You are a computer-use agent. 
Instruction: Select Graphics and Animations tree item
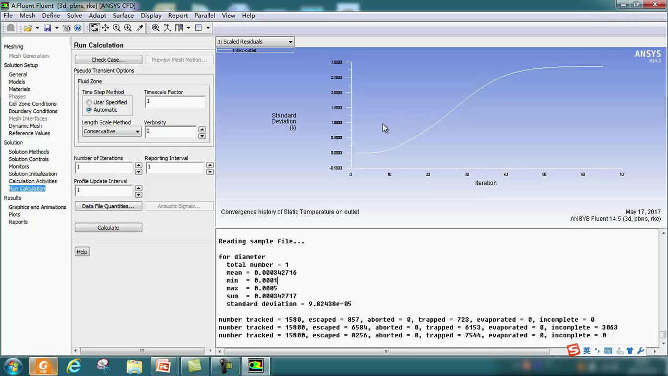(38, 207)
